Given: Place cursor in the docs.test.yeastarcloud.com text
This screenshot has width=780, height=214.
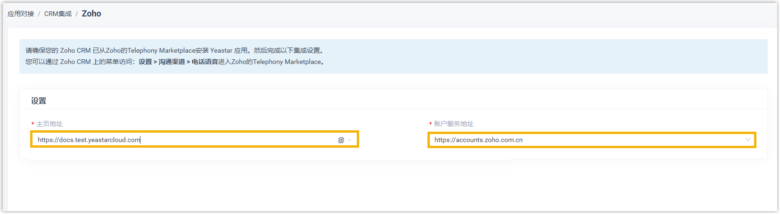Looking at the screenshot, I should (x=89, y=140).
